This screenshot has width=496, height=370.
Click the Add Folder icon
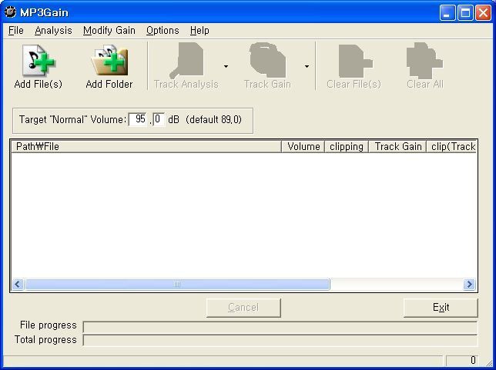[x=109, y=60]
